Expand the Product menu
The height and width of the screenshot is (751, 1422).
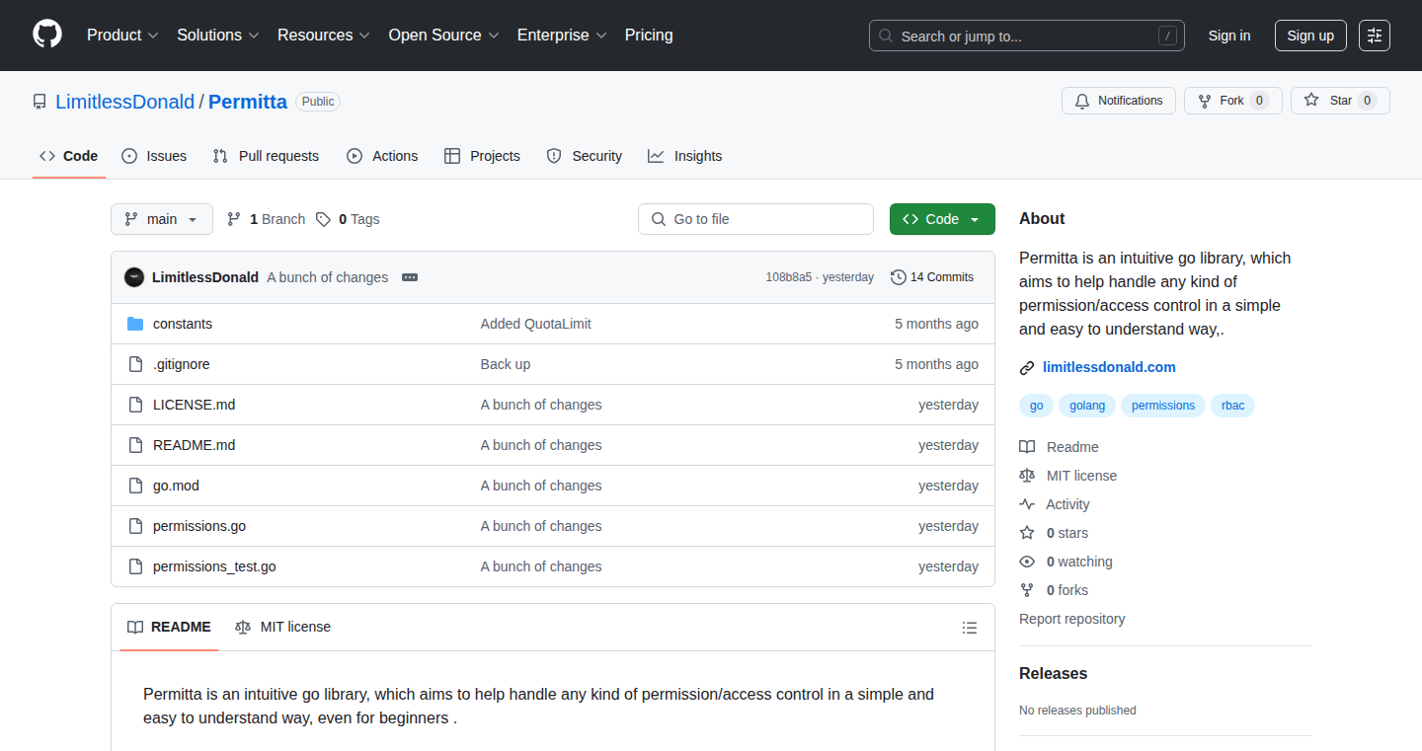pyautogui.click(x=122, y=36)
